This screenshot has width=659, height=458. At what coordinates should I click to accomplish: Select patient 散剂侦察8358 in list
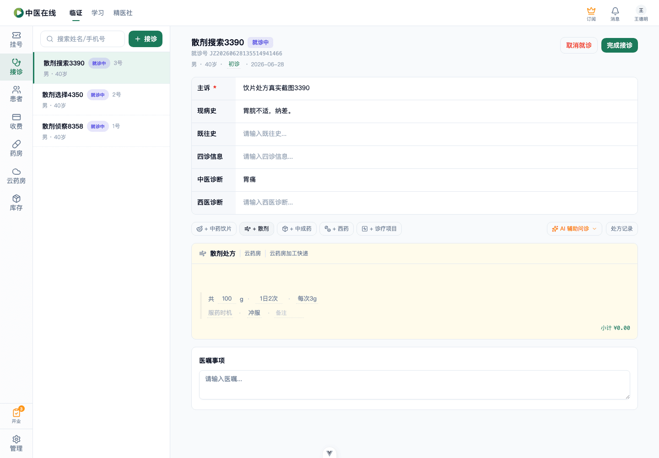102,131
